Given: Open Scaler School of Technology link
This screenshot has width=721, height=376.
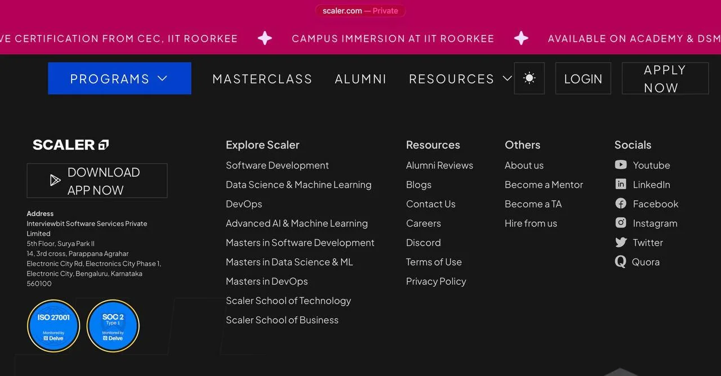Looking at the screenshot, I should [x=288, y=301].
